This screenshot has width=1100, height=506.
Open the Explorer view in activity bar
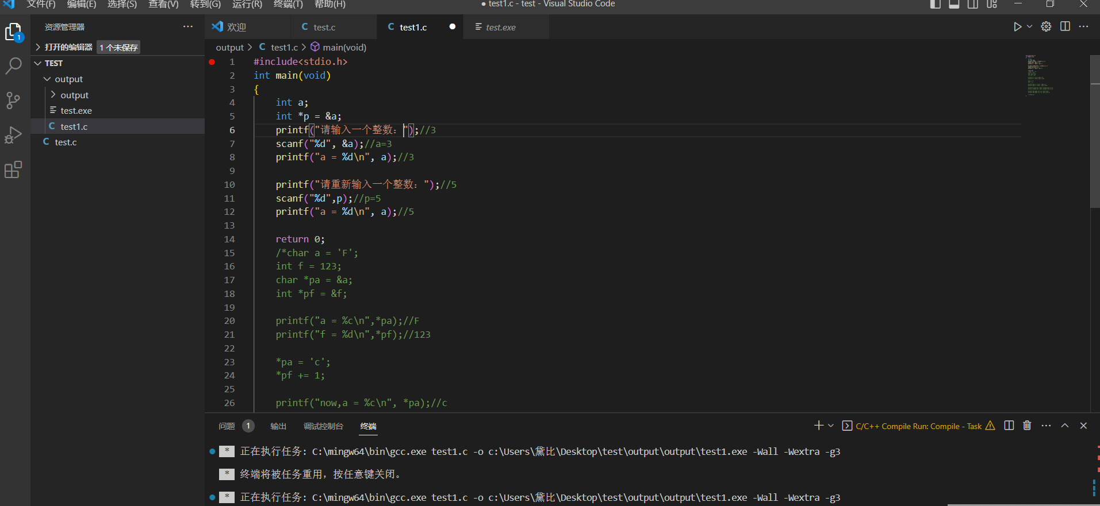14,32
